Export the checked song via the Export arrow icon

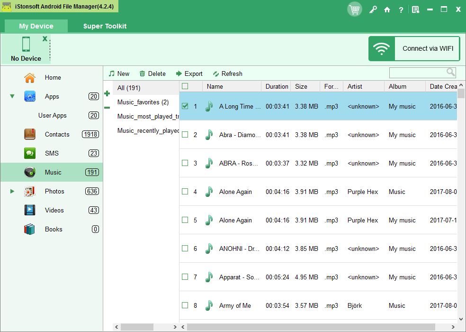point(189,74)
